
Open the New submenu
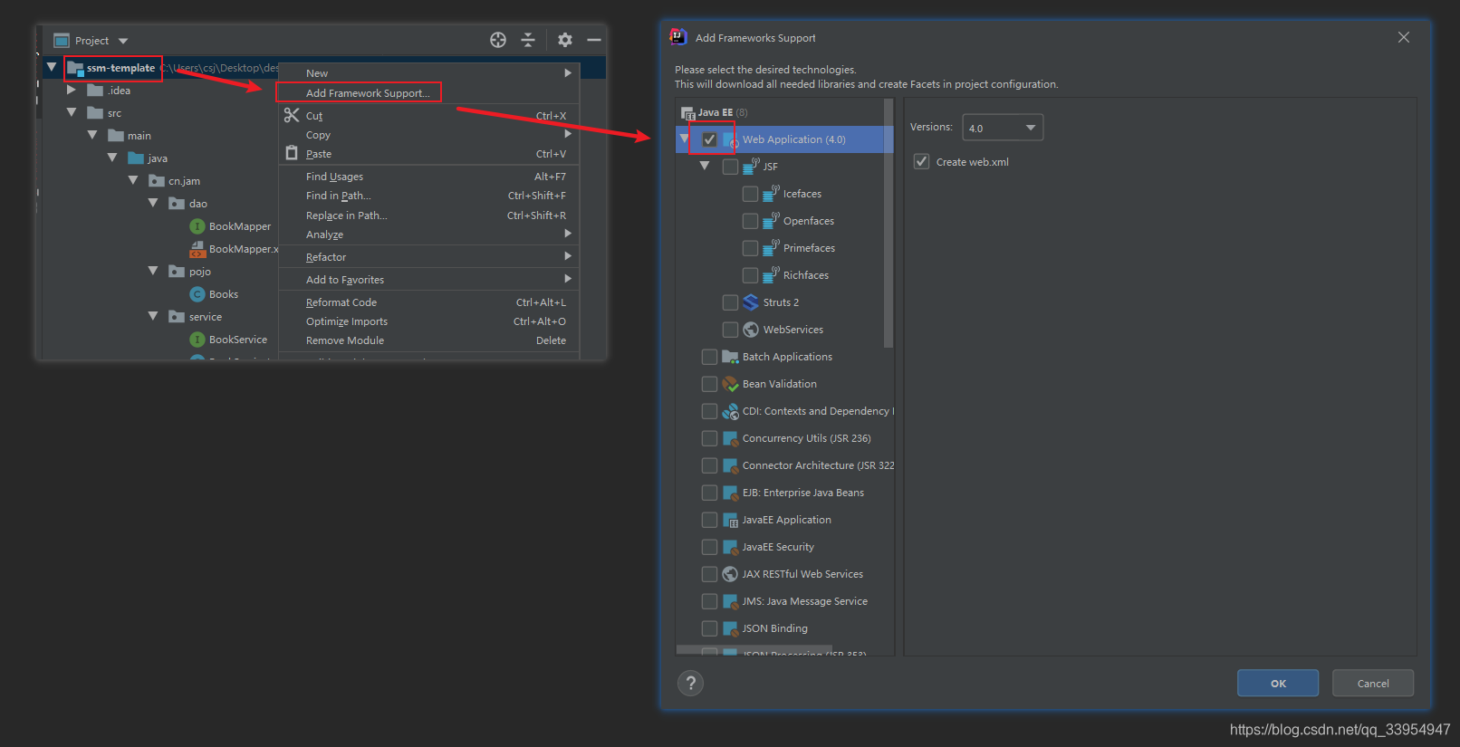(428, 73)
